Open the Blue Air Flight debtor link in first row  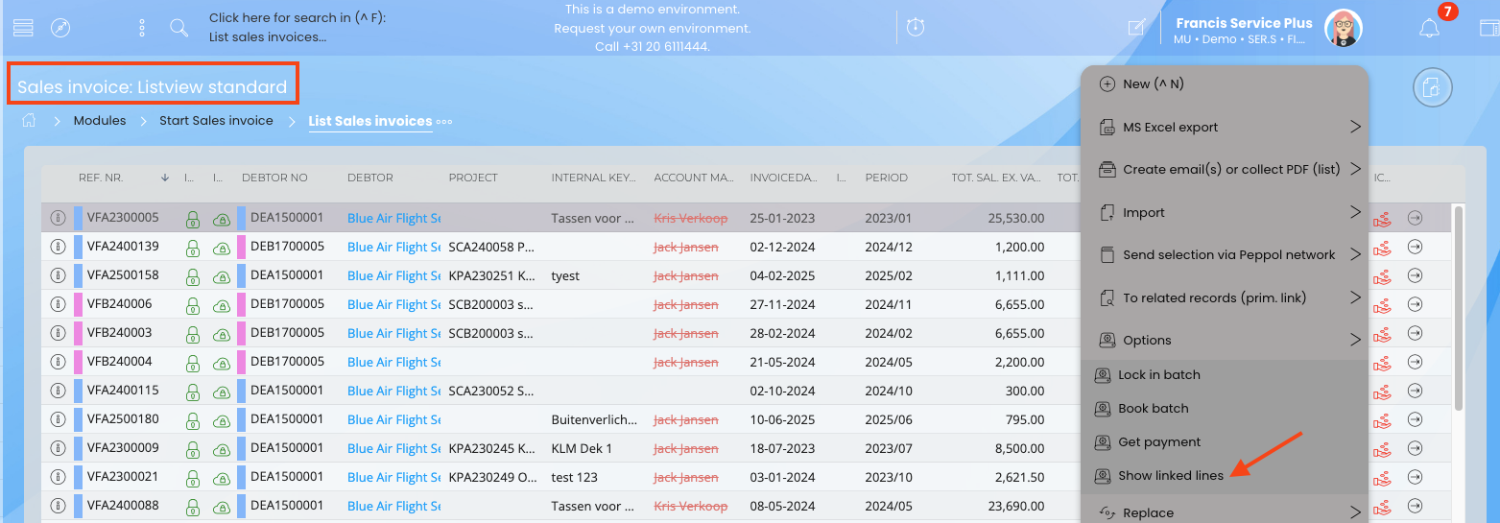pos(393,218)
